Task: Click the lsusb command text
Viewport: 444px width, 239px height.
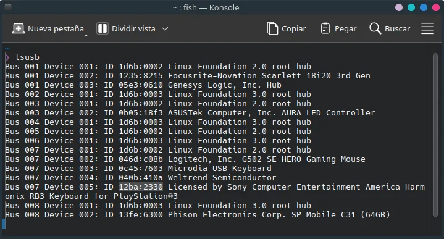Action: coord(27,57)
